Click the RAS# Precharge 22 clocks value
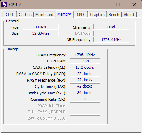 85,80
